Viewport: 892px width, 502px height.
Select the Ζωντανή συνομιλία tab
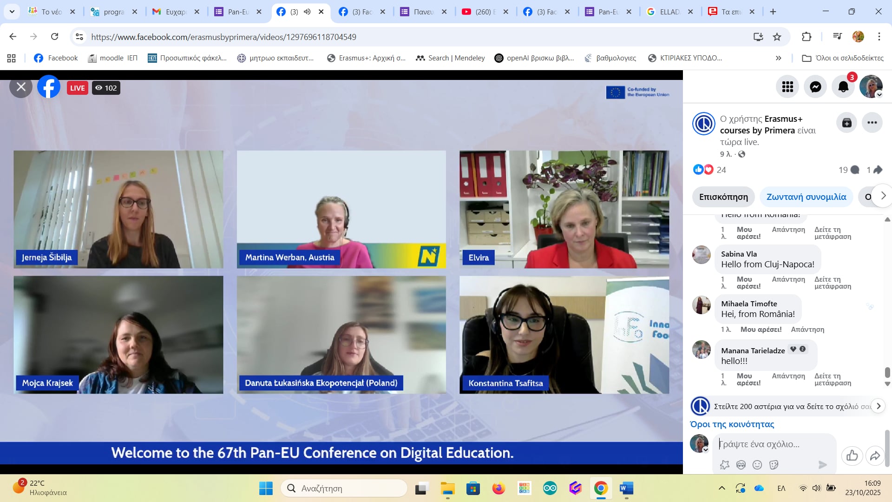(806, 197)
